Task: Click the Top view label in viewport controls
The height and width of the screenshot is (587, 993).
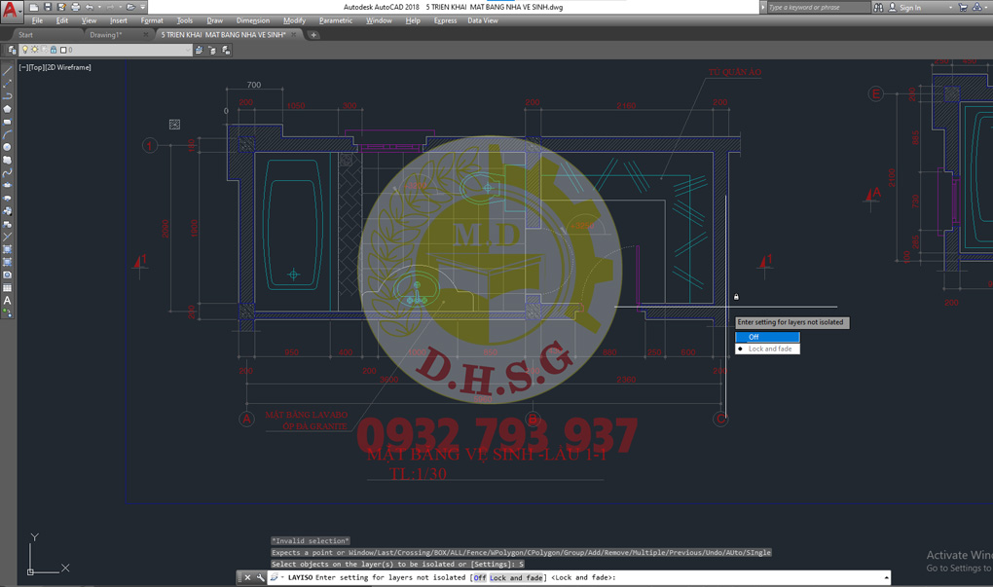Action: tap(37, 68)
